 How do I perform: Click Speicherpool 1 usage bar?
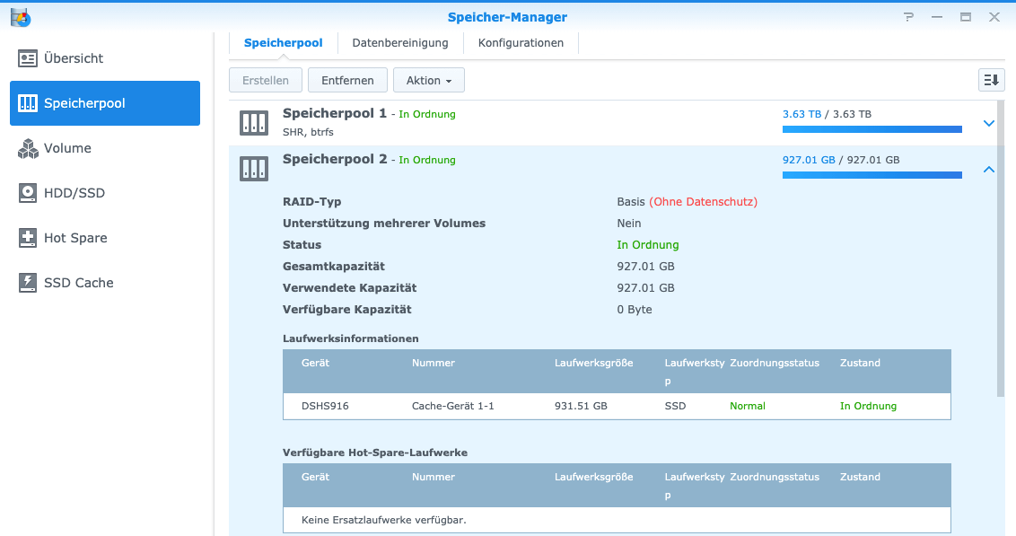[x=872, y=129]
